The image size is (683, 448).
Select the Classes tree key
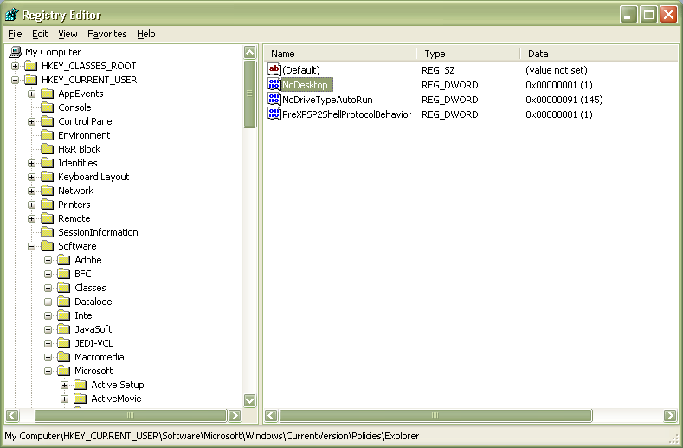point(90,288)
